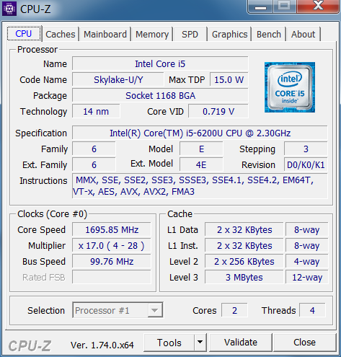Click the Close button at bottom

pos(304,343)
